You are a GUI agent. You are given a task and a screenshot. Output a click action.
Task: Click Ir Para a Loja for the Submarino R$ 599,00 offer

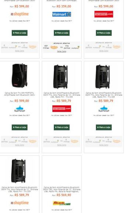19,127
